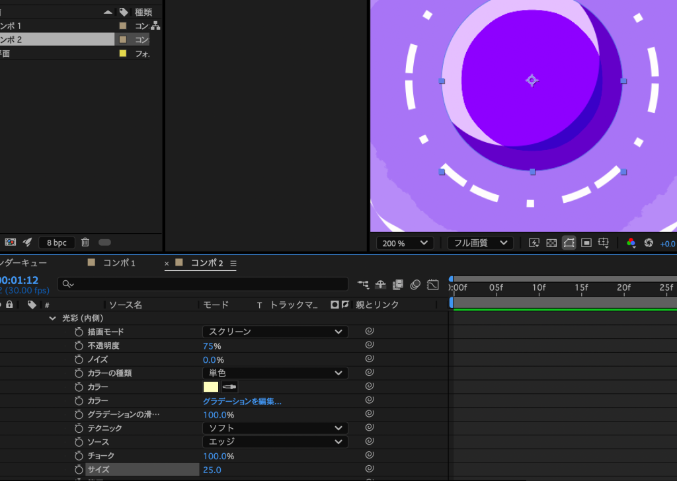Collapse the 光彩 (内側) property group
The width and height of the screenshot is (677, 481).
coord(53,318)
